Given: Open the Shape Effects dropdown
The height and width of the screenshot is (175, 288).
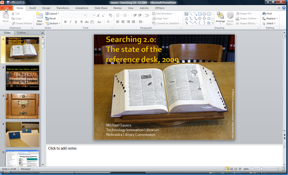Looking at the screenshot, I should (246, 24).
